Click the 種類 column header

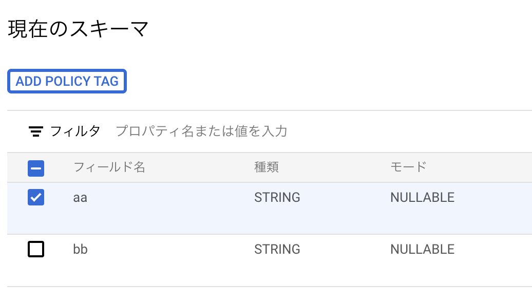click(267, 167)
